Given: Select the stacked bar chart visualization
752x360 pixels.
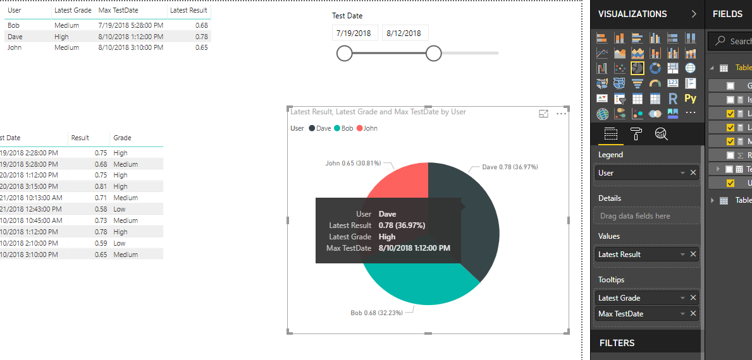Looking at the screenshot, I should (602, 38).
